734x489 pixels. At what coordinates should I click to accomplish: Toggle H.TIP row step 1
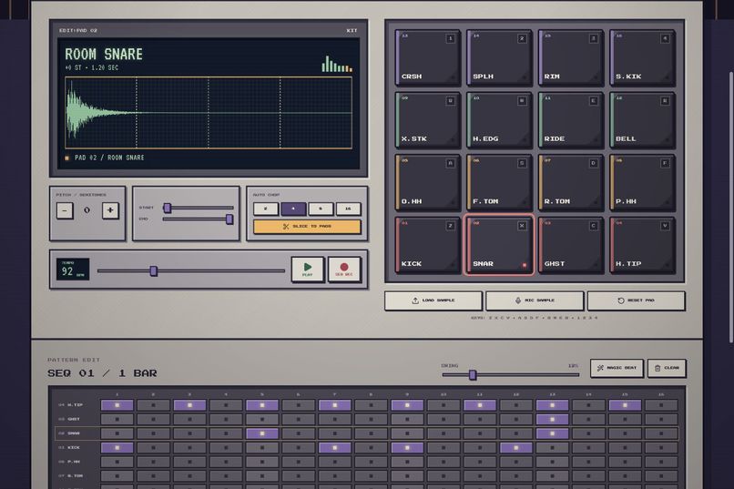[117, 405]
